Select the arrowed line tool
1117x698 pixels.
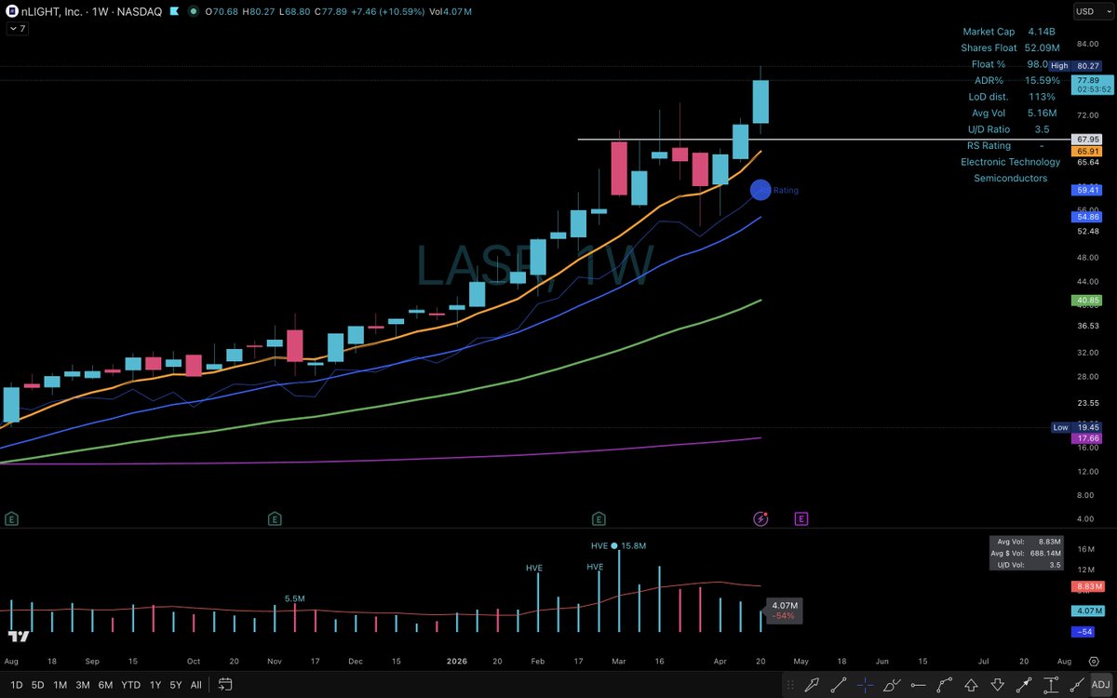pos(1025,685)
